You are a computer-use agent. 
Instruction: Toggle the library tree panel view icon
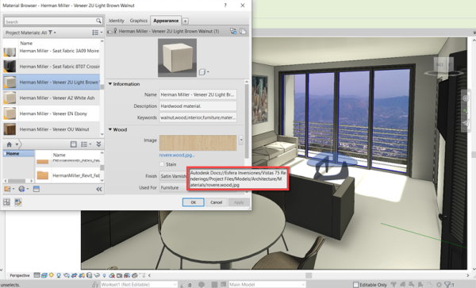74,144
